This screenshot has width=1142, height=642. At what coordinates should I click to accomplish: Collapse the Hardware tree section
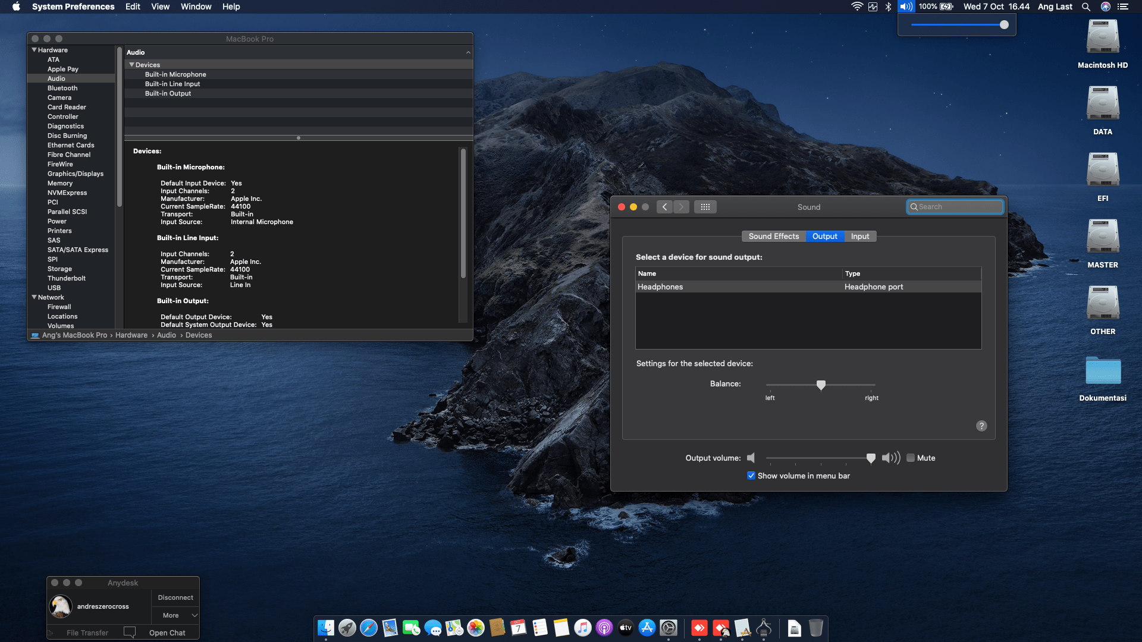(34, 50)
